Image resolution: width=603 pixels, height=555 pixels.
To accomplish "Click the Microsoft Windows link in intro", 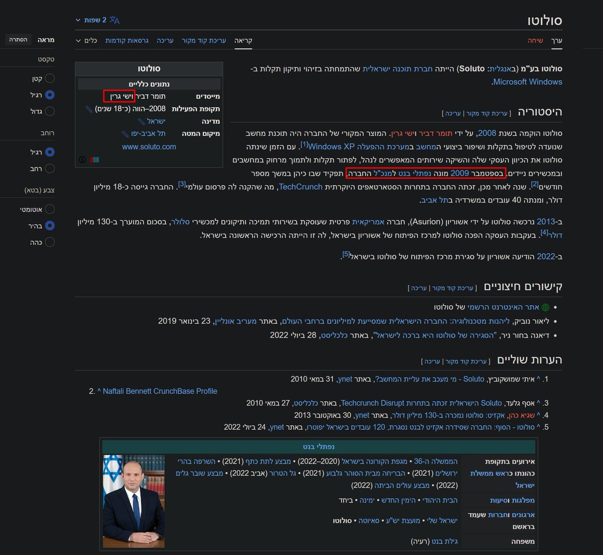I will pos(527,81).
